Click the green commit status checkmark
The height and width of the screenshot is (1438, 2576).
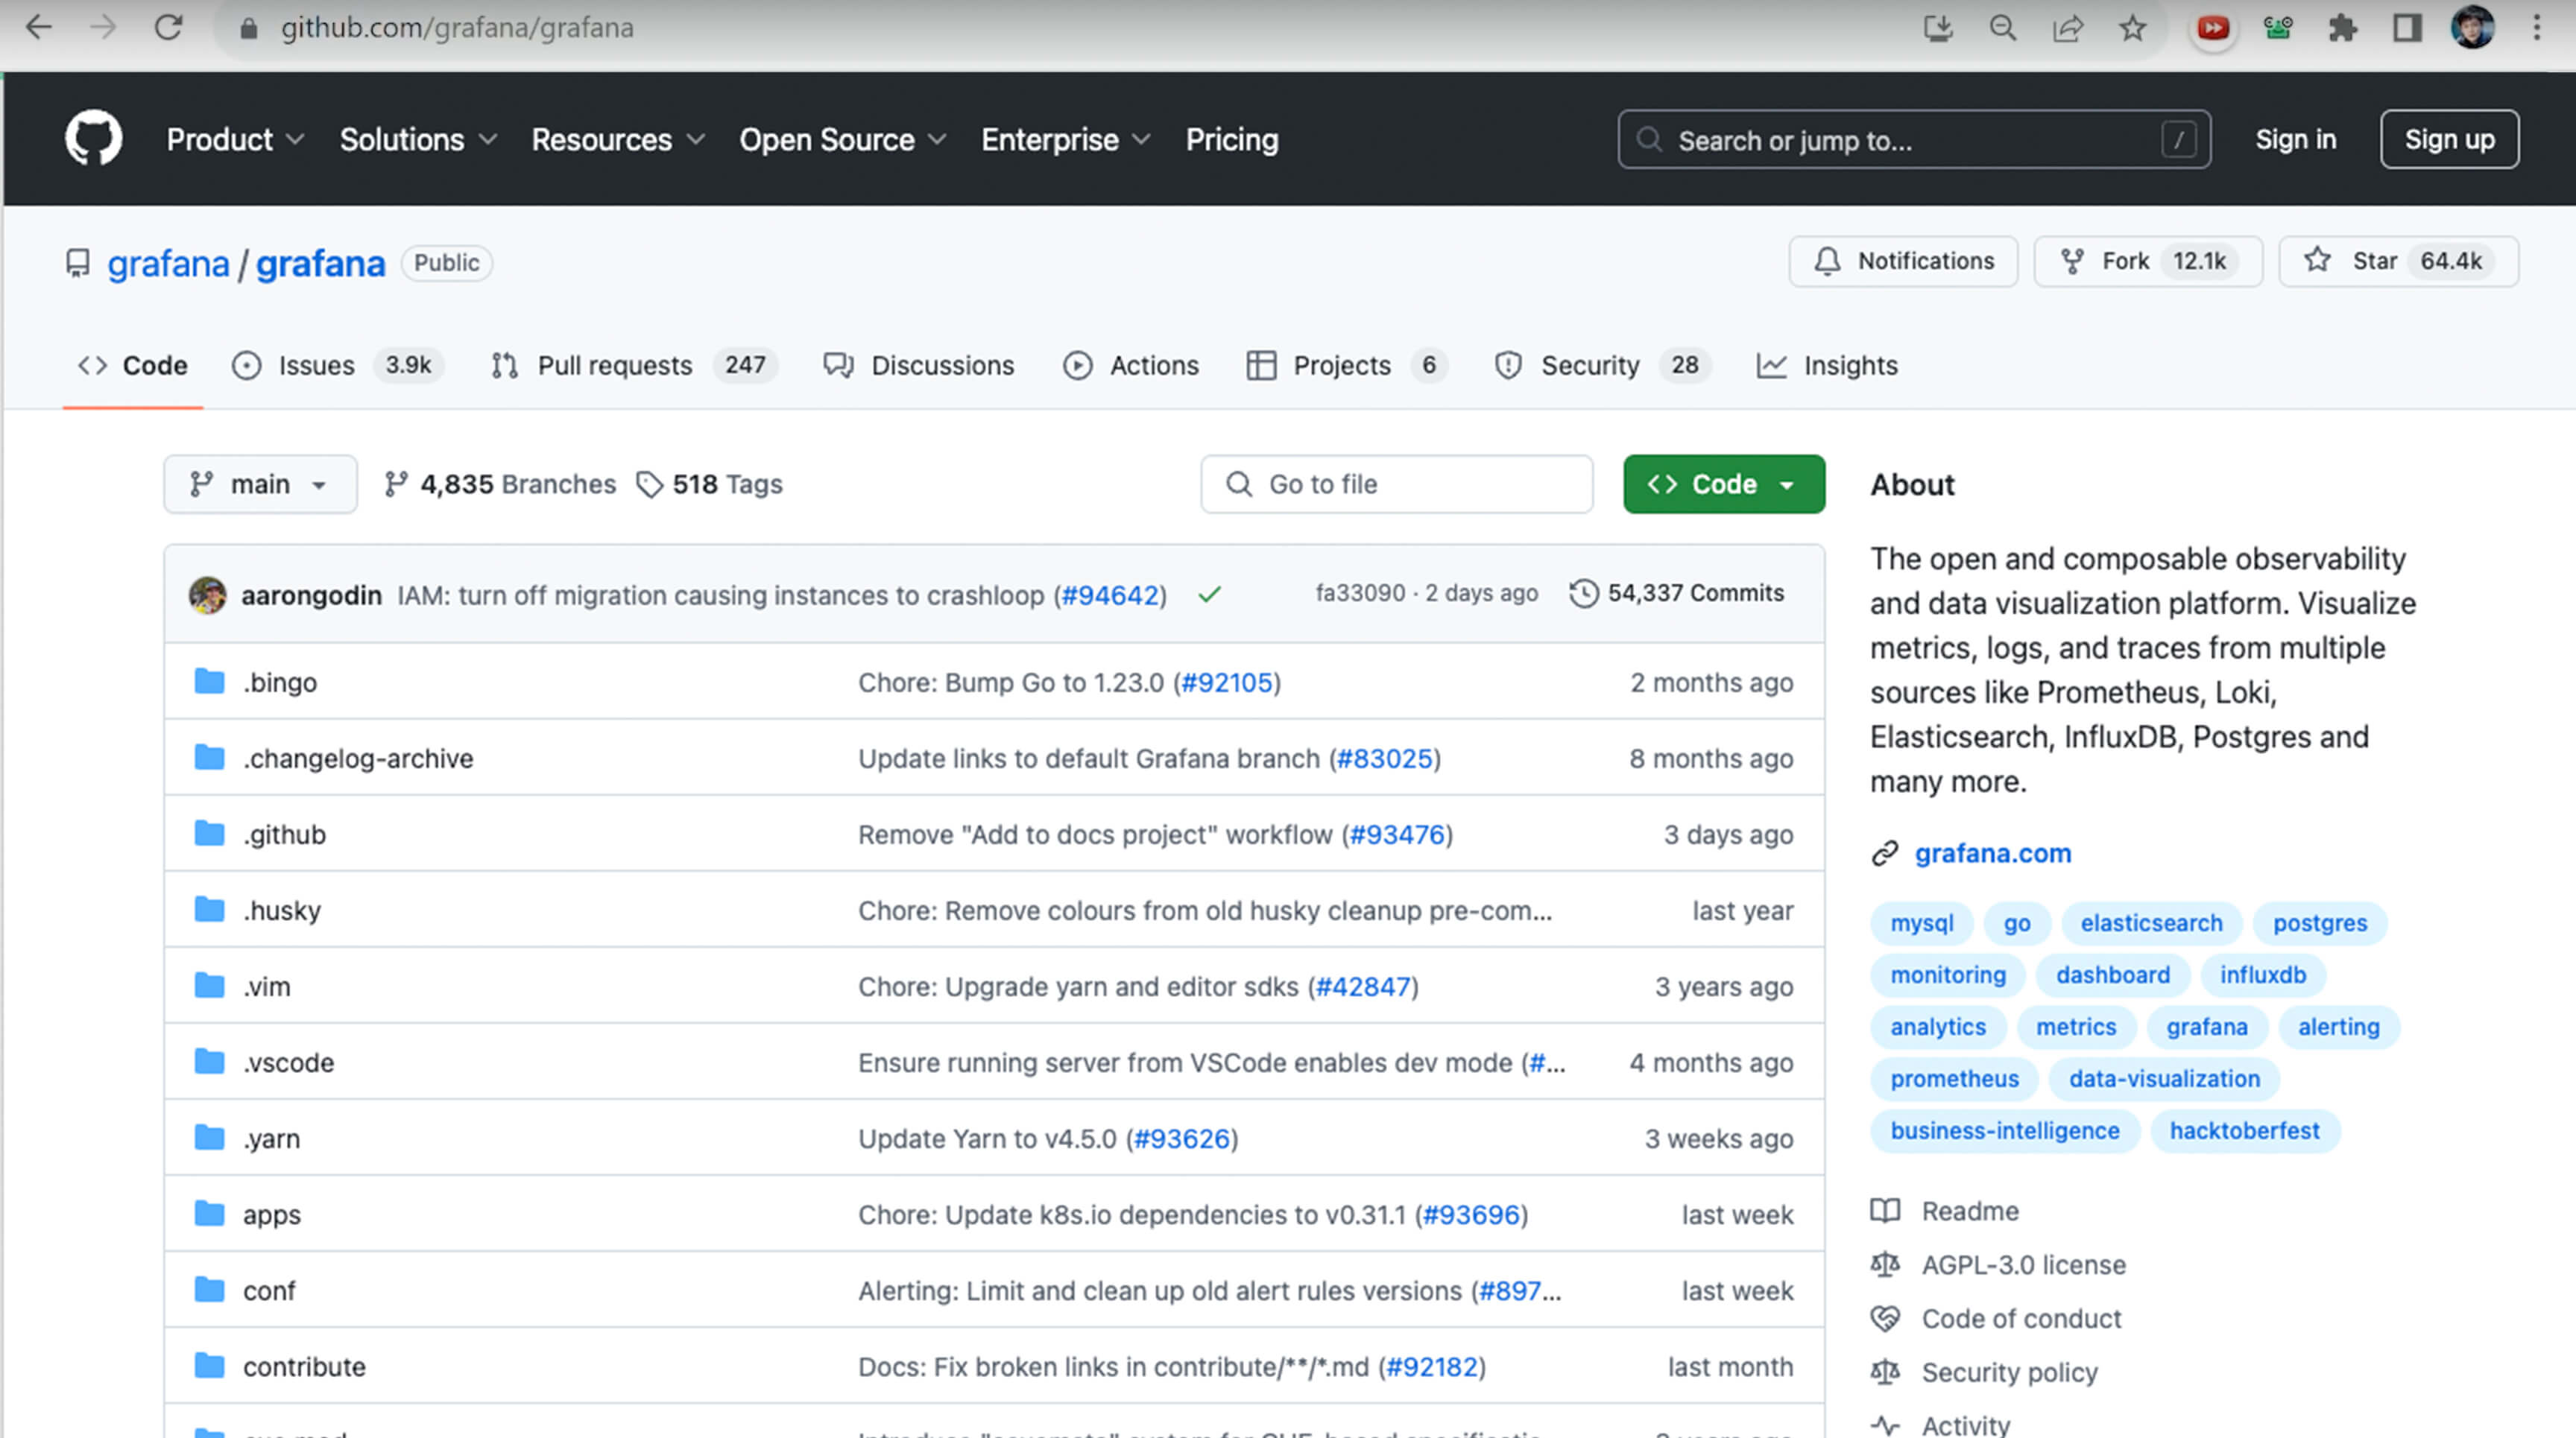[1209, 595]
